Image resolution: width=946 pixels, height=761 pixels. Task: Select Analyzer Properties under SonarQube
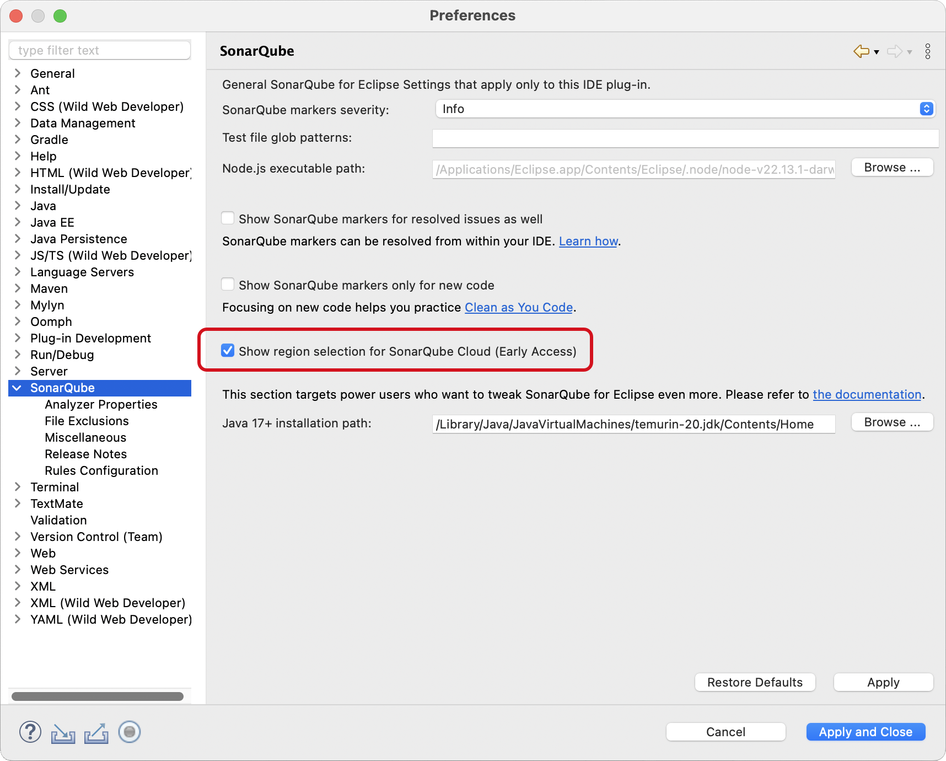coord(101,404)
